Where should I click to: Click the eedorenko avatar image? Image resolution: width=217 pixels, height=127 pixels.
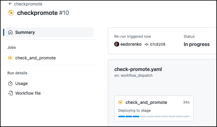pyautogui.click(x=117, y=44)
